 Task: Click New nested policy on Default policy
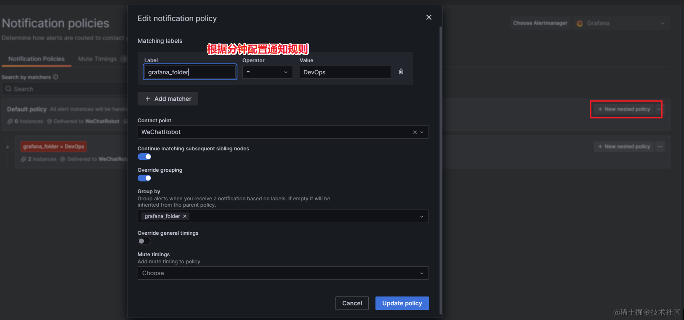pos(624,109)
